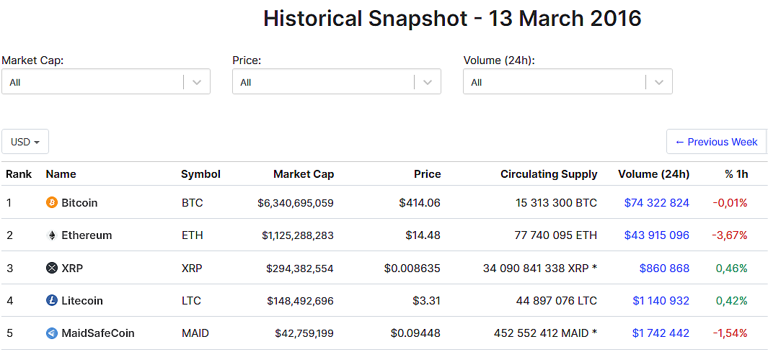This screenshot has width=768, height=352.
Task: Click the ETH symbol cell
Action: [x=192, y=235]
